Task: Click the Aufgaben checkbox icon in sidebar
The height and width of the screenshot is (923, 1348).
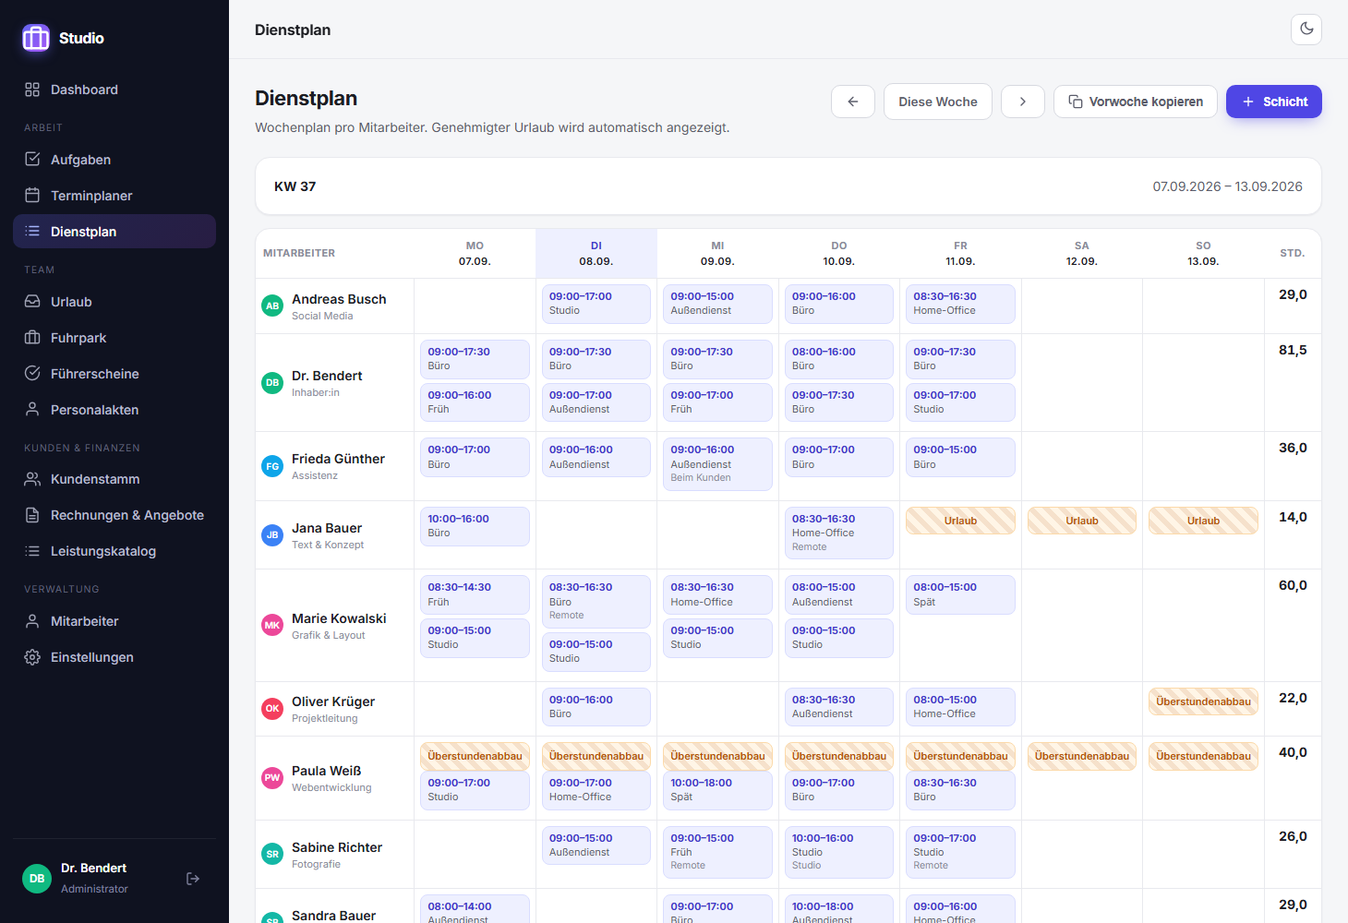Action: click(x=32, y=160)
